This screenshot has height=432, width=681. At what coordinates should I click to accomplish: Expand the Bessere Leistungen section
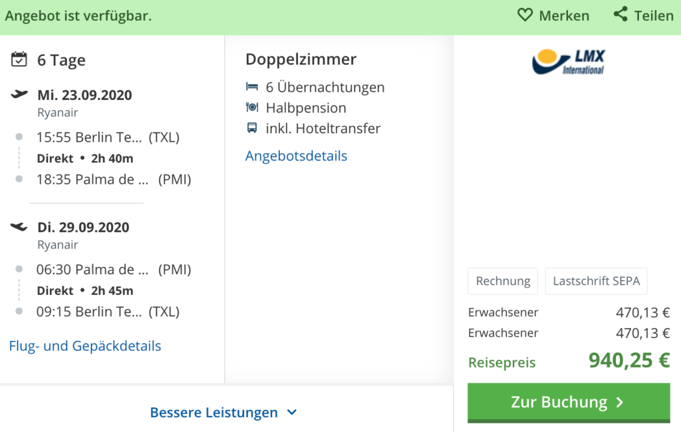(213, 413)
